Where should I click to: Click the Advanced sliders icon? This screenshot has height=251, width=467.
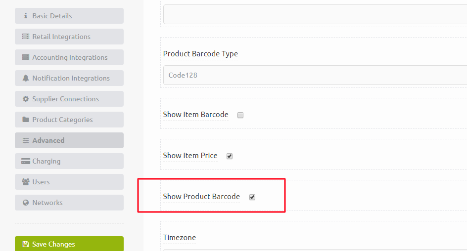(26, 140)
